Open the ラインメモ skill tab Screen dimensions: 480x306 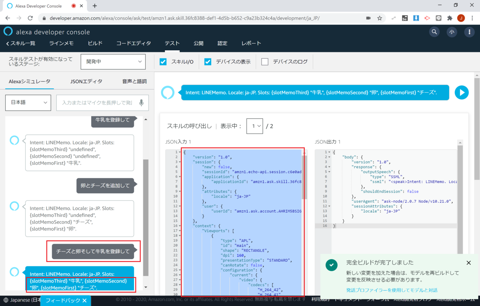(61, 43)
